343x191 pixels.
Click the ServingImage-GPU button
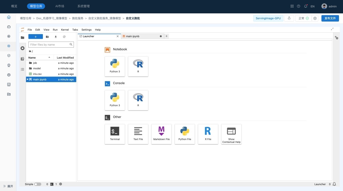click(x=268, y=18)
